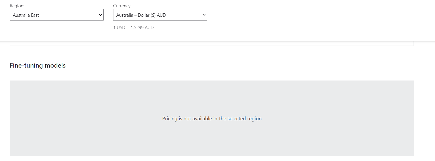This screenshot has height=161, width=435.
Task: Open the Currency dropdown showing Australia Dollar AUD
Action: 160,15
